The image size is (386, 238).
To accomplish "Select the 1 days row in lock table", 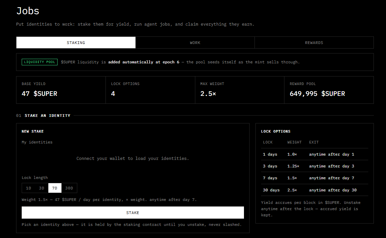I will pyautogui.click(x=315, y=154).
